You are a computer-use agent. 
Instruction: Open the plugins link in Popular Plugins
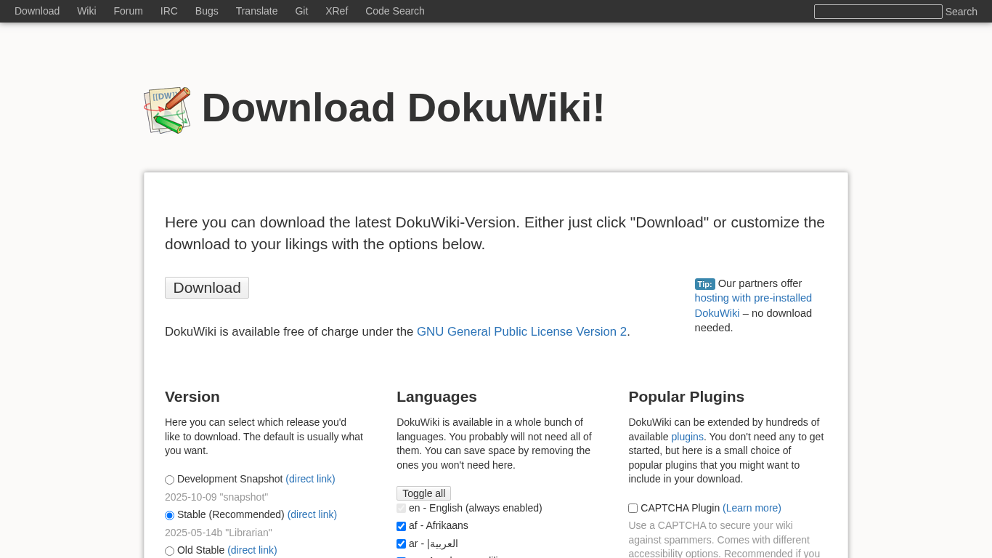click(687, 437)
